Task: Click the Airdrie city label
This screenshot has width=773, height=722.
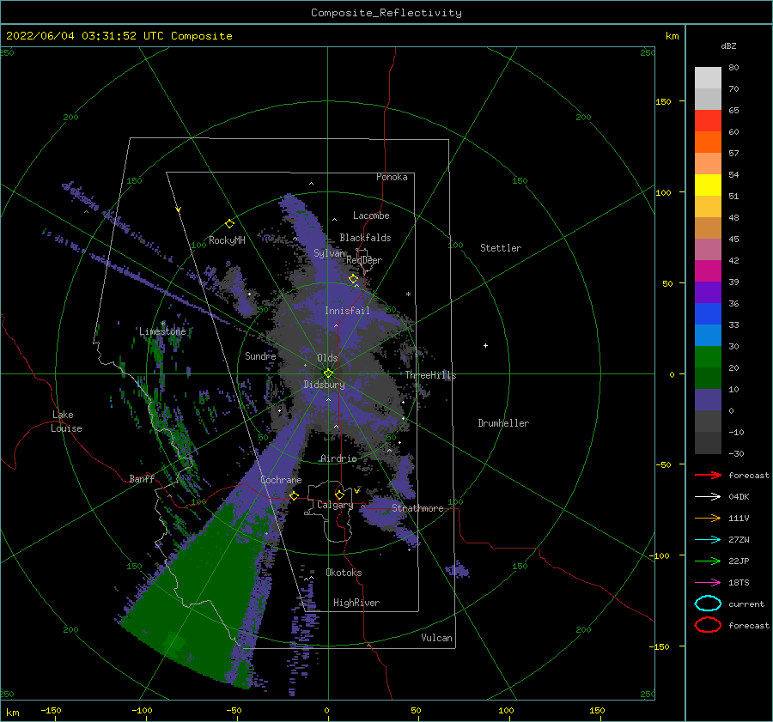Action: (338, 458)
